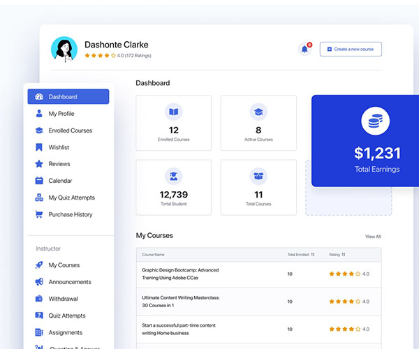Open My Quiz Attempts menu item
The width and height of the screenshot is (419, 349).
tap(71, 198)
